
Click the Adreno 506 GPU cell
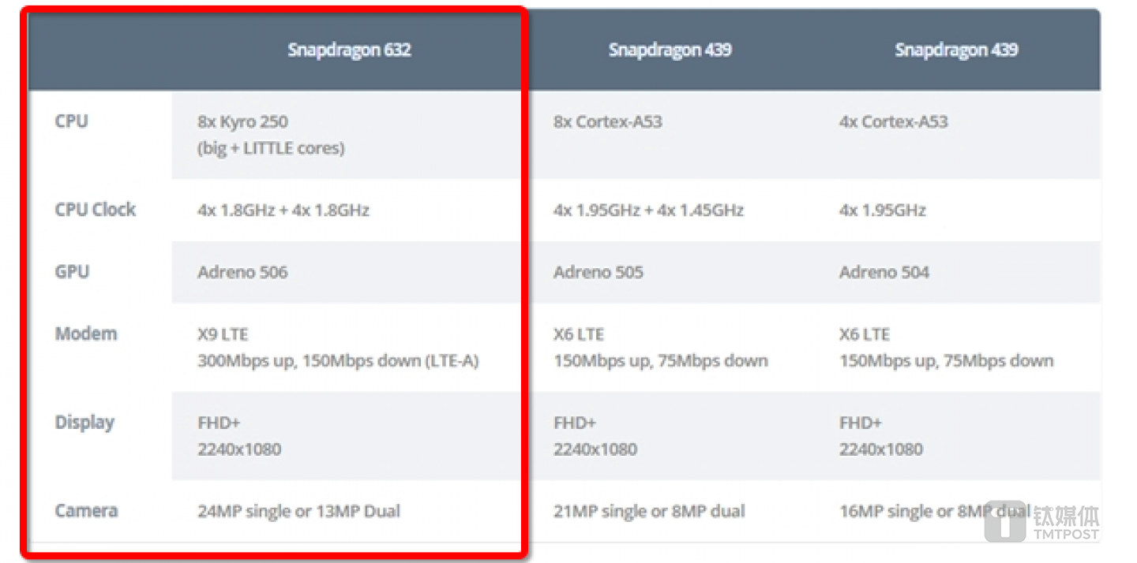pyautogui.click(x=242, y=273)
